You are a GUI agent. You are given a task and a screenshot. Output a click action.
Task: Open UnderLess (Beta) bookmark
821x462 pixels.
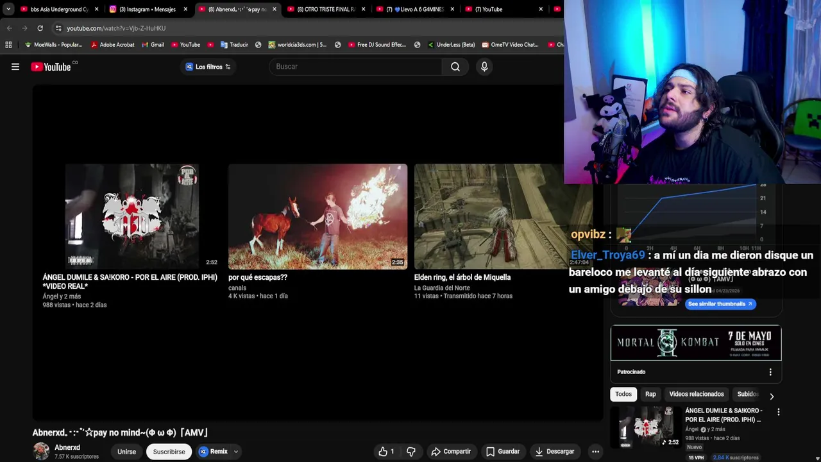(x=451, y=45)
